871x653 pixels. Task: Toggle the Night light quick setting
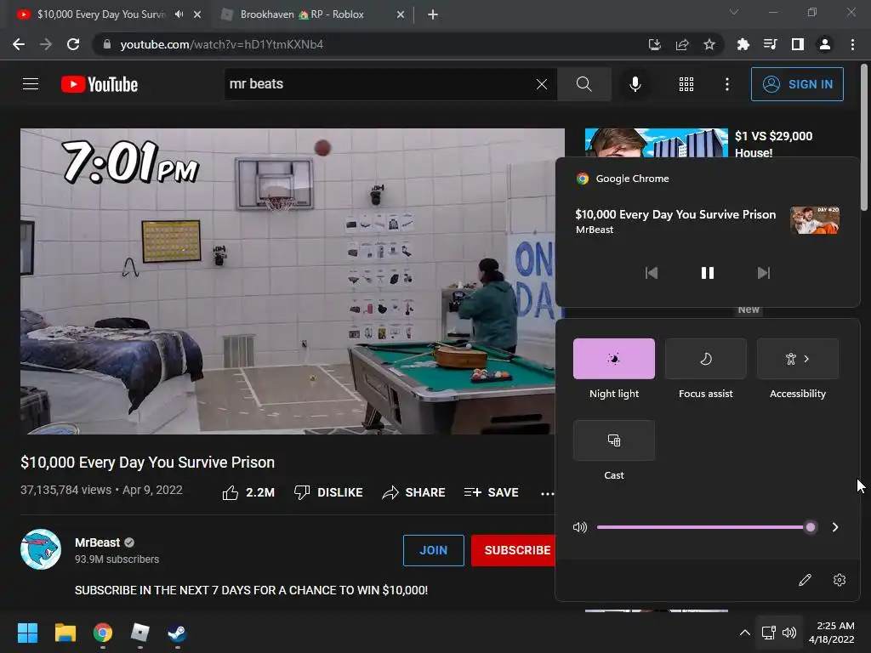pos(614,359)
